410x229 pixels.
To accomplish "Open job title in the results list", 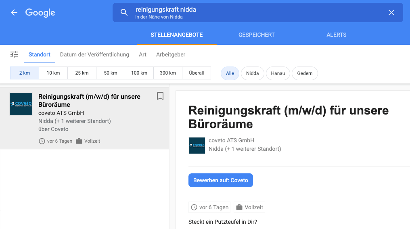I will [89, 100].
